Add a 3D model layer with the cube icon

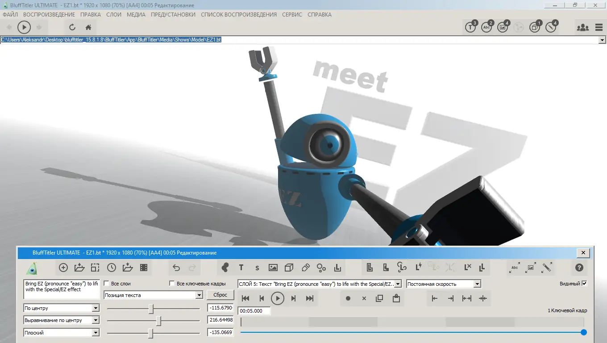(x=289, y=268)
